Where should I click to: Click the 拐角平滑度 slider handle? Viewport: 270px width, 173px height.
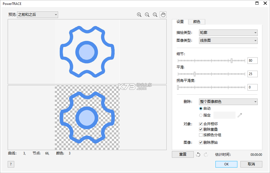[x=178, y=87]
